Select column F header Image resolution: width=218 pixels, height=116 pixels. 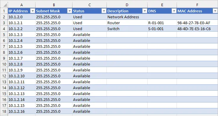coord(197,5)
